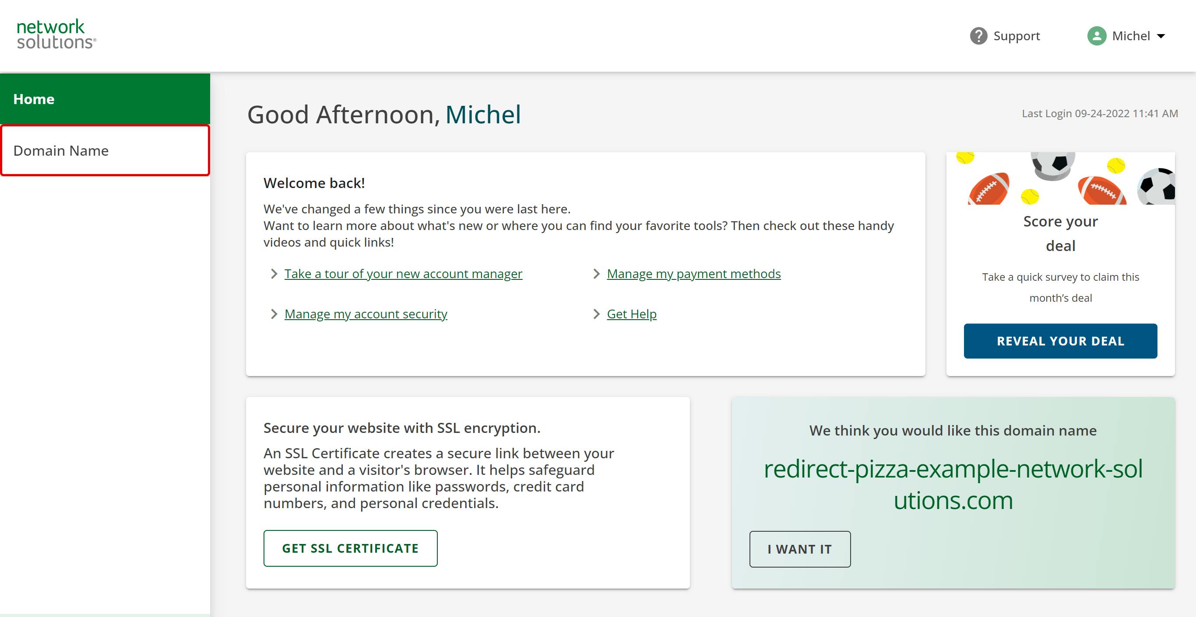Image resolution: width=1196 pixels, height=617 pixels.
Task: Click the chevron beside account security link
Action: [x=274, y=314]
